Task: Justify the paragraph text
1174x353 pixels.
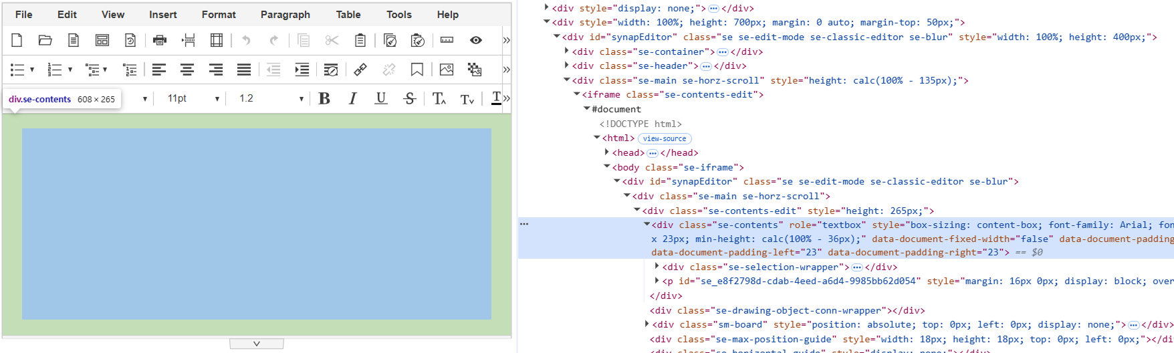Action: pyautogui.click(x=244, y=69)
